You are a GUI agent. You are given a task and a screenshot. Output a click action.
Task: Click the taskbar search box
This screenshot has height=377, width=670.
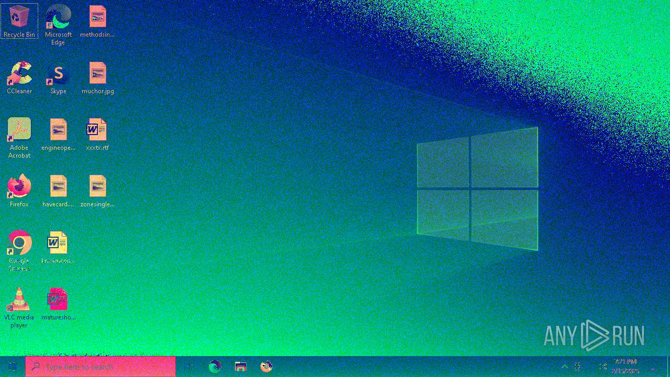[100, 367]
